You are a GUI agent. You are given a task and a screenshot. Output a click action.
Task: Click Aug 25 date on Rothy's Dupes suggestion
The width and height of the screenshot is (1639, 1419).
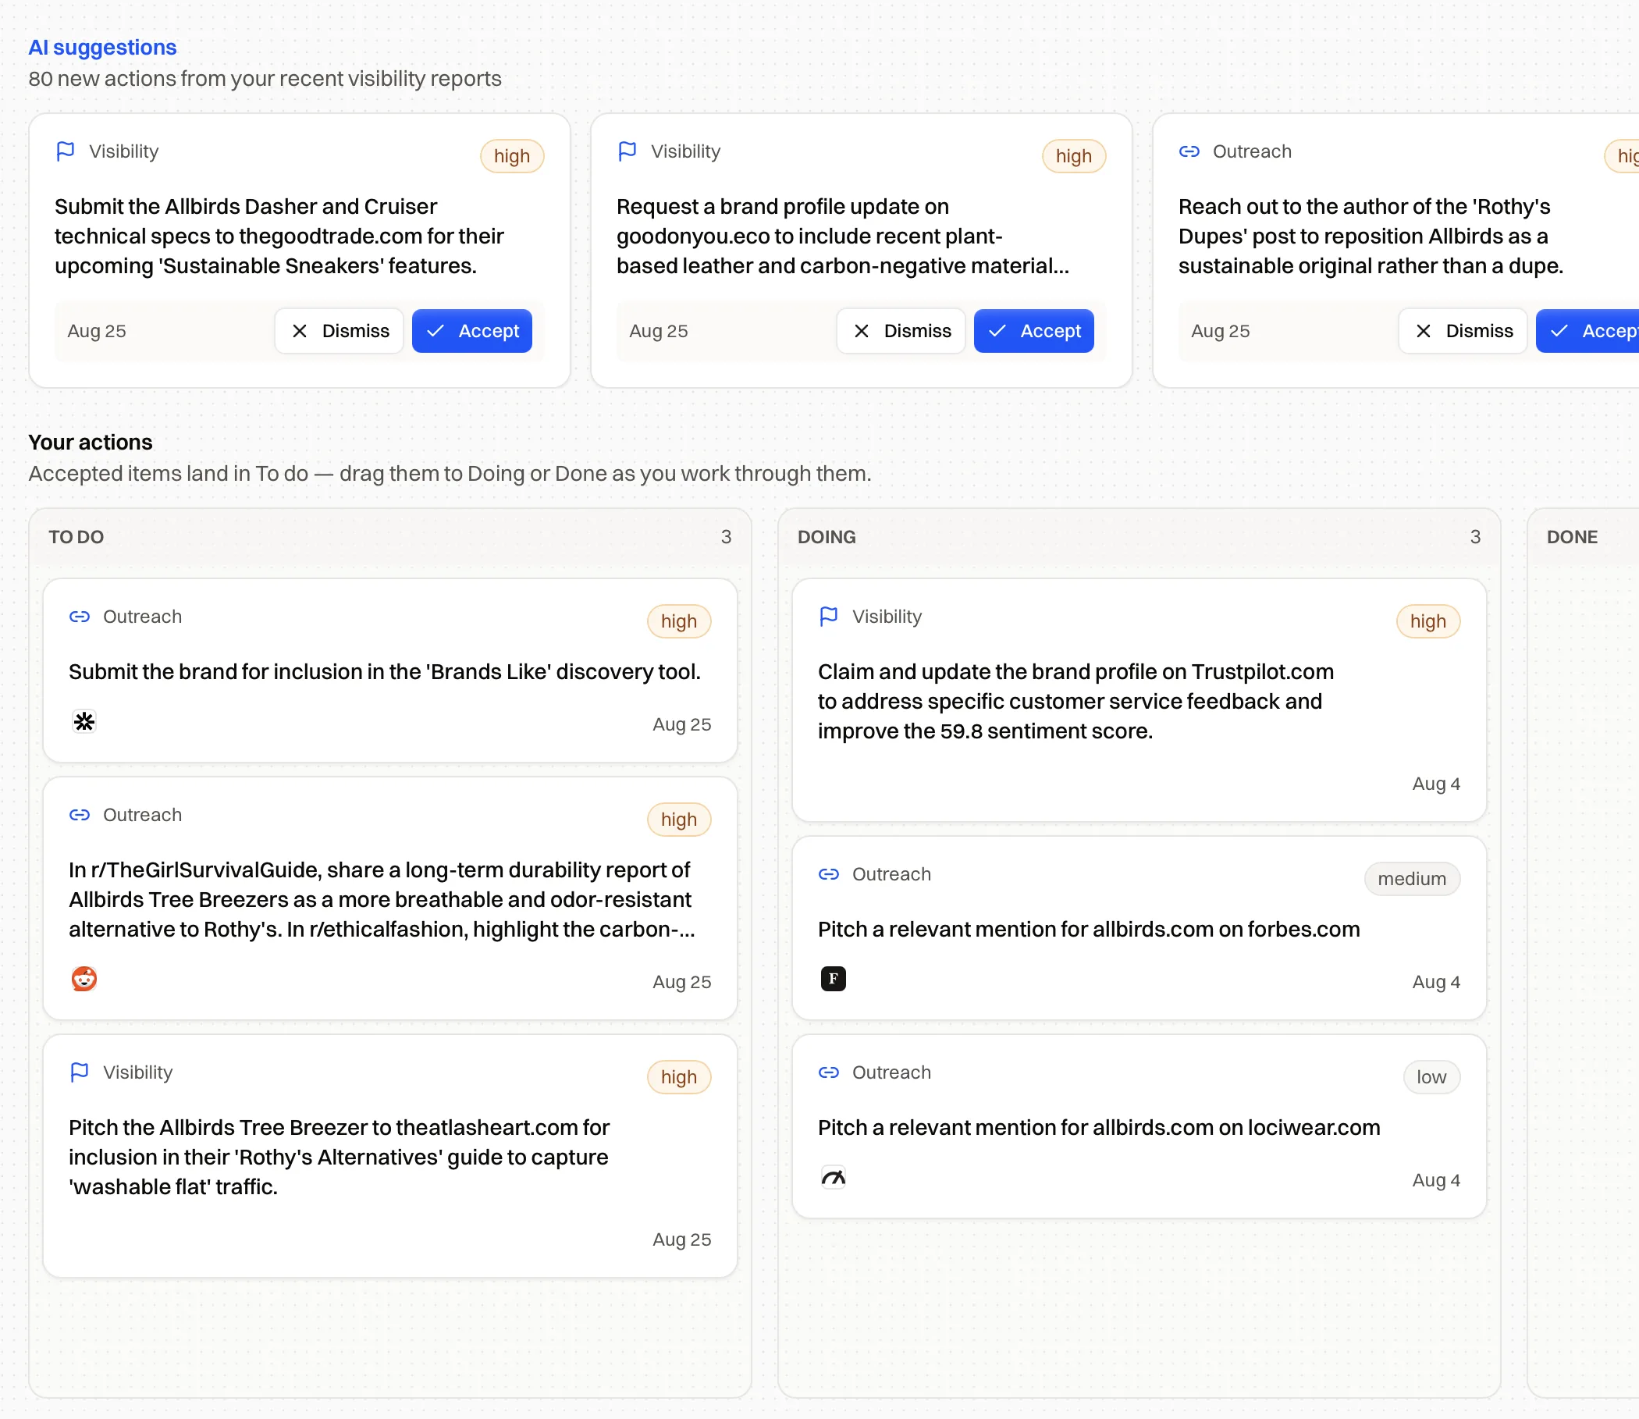point(1220,331)
